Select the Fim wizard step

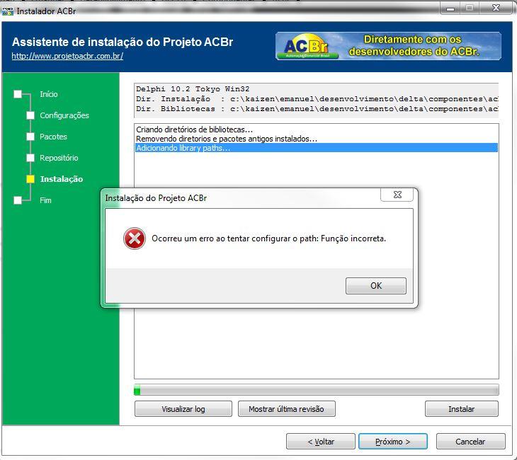[x=45, y=200]
